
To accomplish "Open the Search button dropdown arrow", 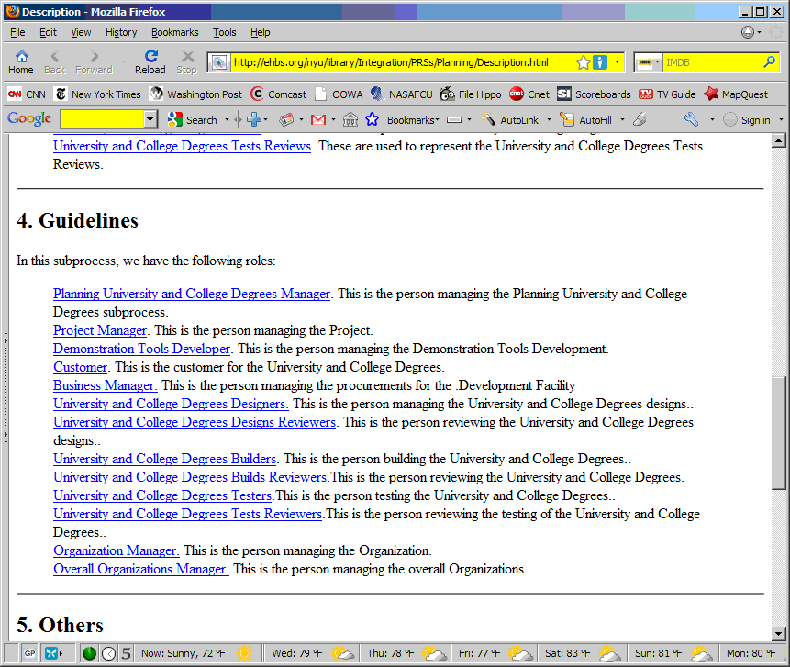I will [x=227, y=120].
